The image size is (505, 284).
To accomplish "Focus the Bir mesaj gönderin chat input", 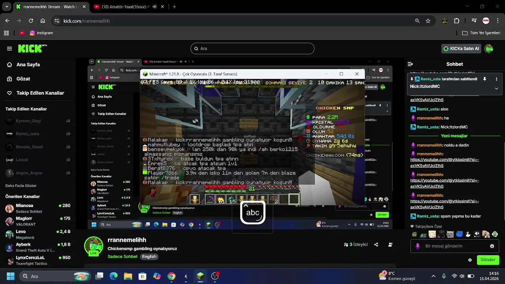I will coord(454,246).
